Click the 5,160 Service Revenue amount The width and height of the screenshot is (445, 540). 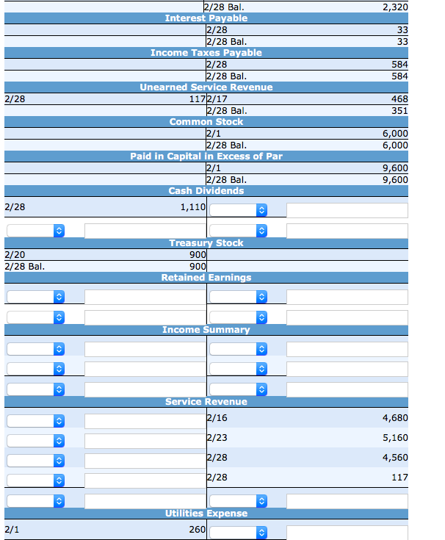395,438
